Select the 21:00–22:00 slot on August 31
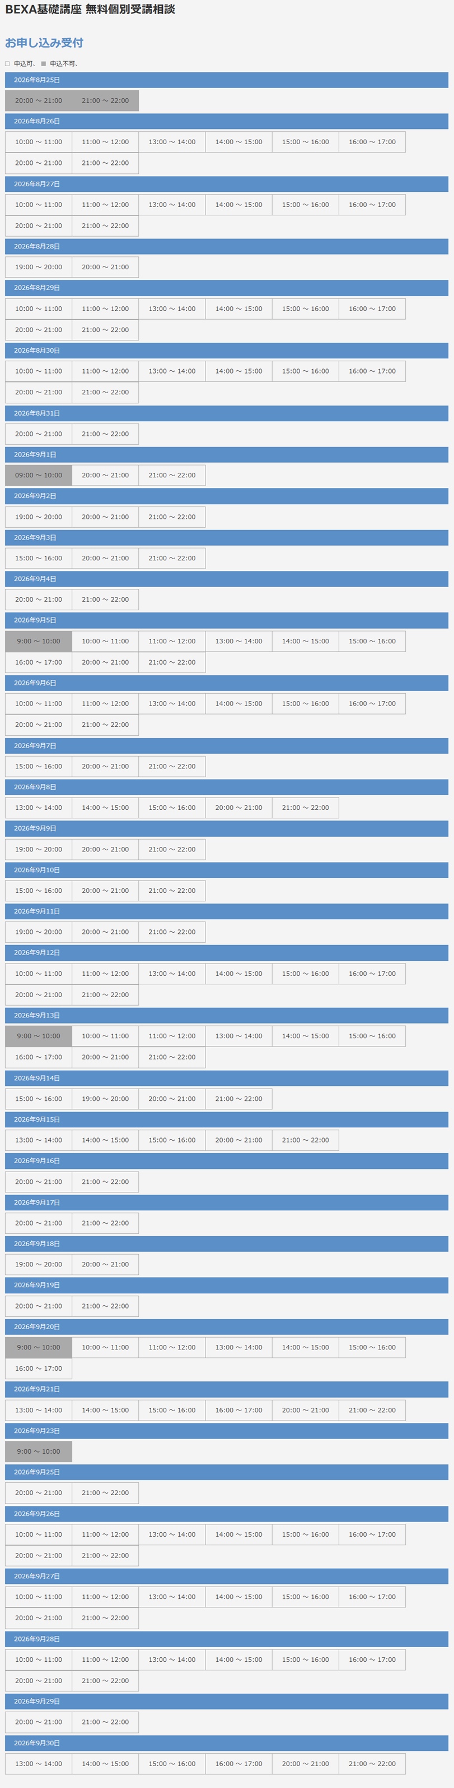 click(105, 434)
